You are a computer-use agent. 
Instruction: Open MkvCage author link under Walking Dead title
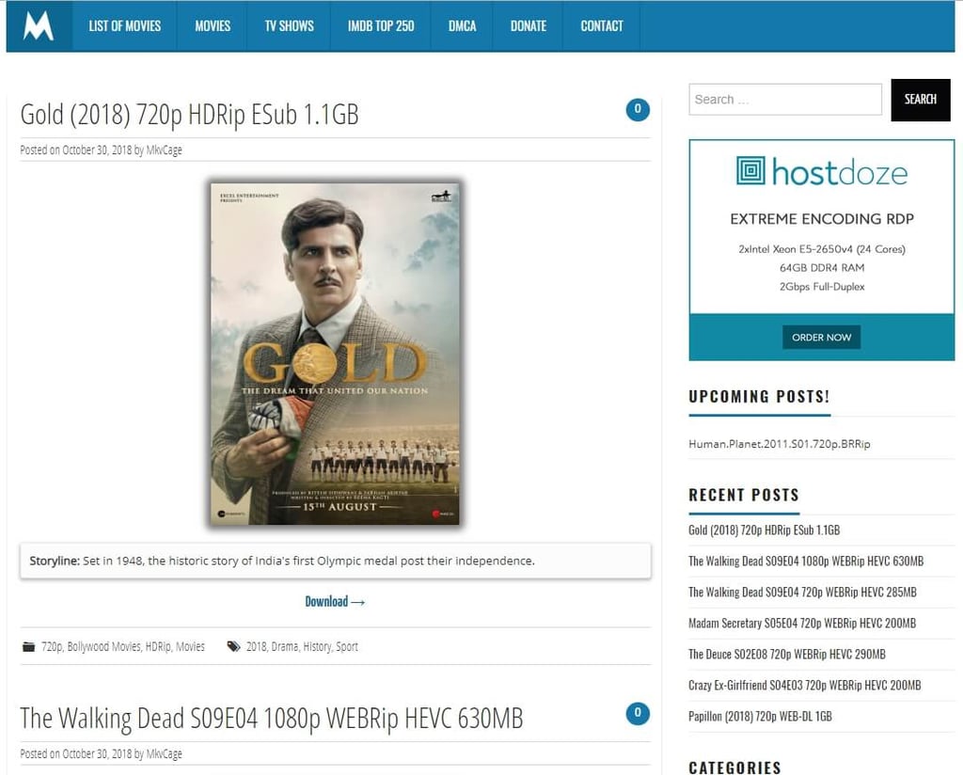coord(164,753)
